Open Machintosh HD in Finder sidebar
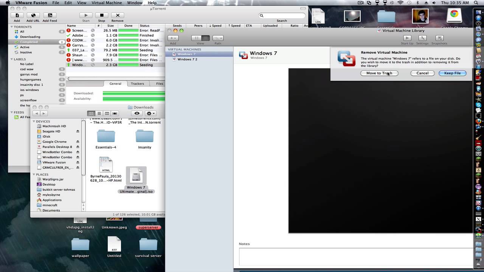Image resolution: width=484 pixels, height=272 pixels. click(x=54, y=126)
